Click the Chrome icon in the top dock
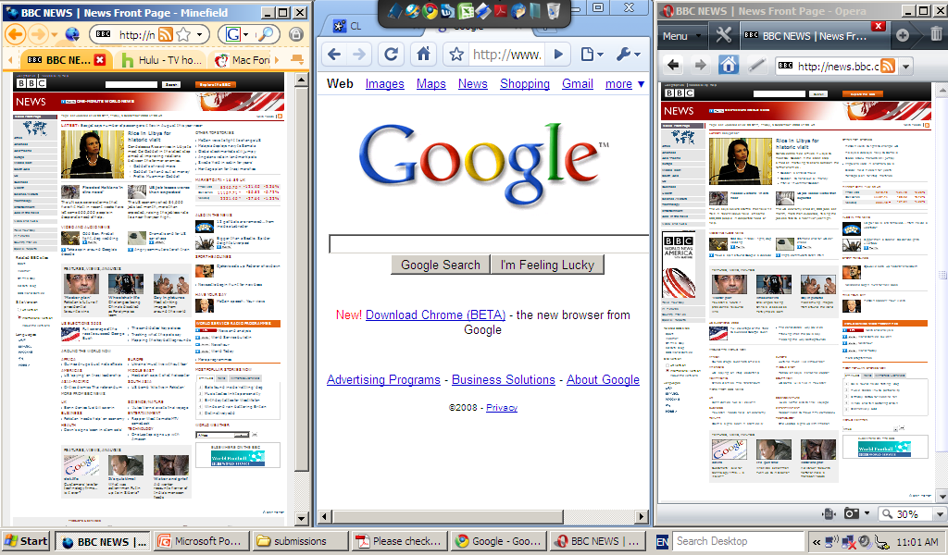The width and height of the screenshot is (948, 555). point(430,10)
